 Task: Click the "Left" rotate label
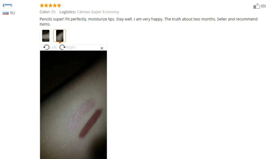pos(53,47)
